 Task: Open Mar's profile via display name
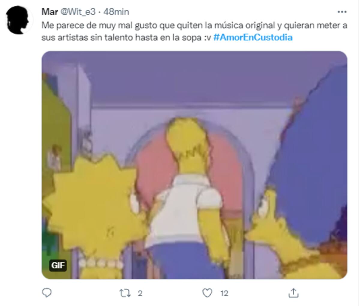pyautogui.click(x=50, y=12)
